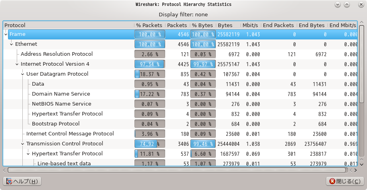Image resolution: width=367 pixels, height=190 pixels.
Task: Select the Data row
Action: pos(180,84)
